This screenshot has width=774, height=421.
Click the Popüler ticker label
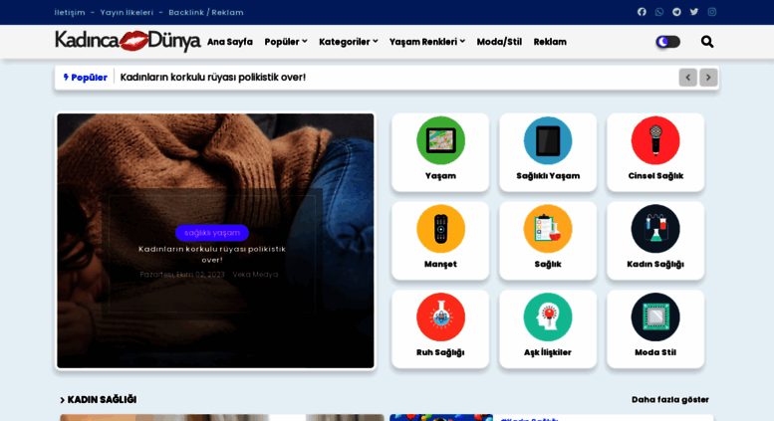(85, 78)
